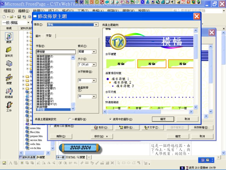The height and width of the screenshot is (170, 226).
Task: Open the 檔案(F) menu
Action: pos(9,11)
